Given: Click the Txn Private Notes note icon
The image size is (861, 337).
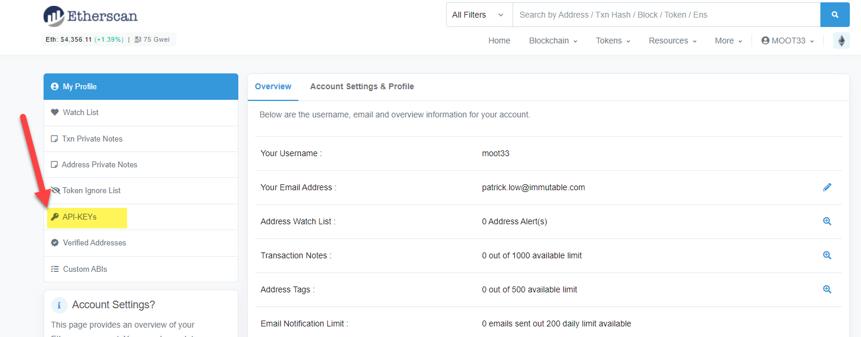Looking at the screenshot, I should (x=54, y=139).
